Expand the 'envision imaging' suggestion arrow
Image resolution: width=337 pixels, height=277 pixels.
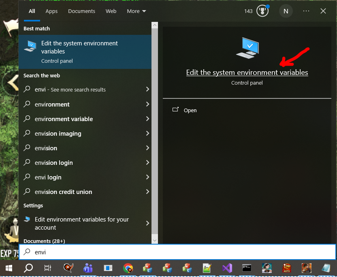[147, 134]
